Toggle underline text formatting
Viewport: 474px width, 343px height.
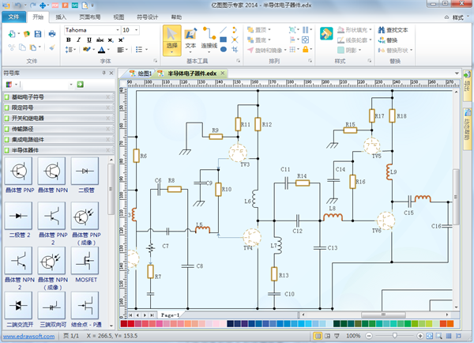coord(89,40)
